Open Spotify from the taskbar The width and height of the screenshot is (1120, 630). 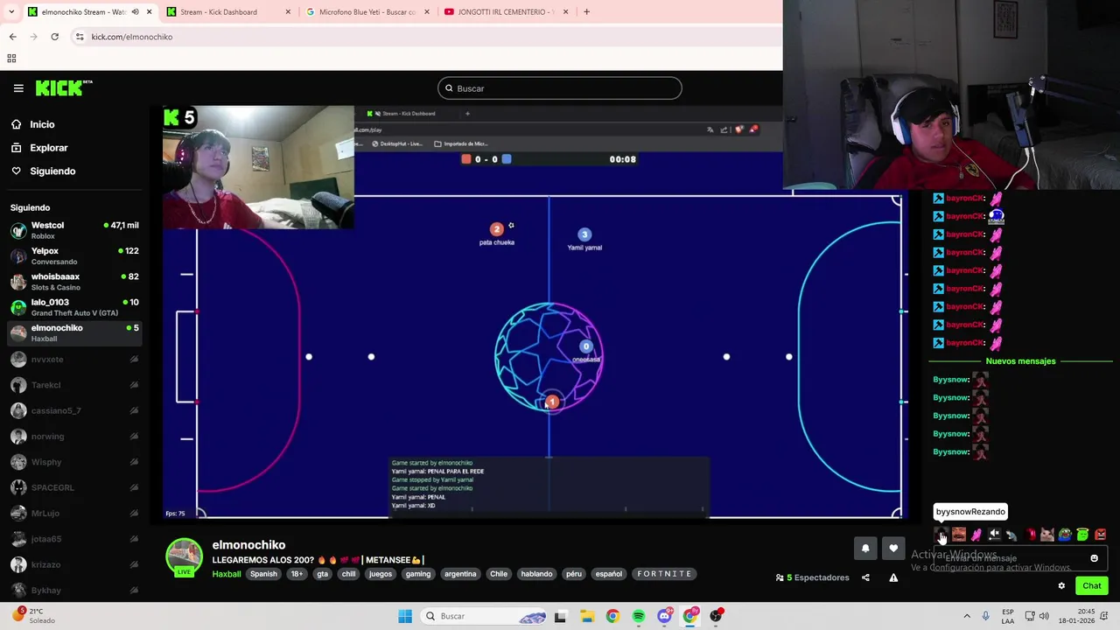coord(638,616)
